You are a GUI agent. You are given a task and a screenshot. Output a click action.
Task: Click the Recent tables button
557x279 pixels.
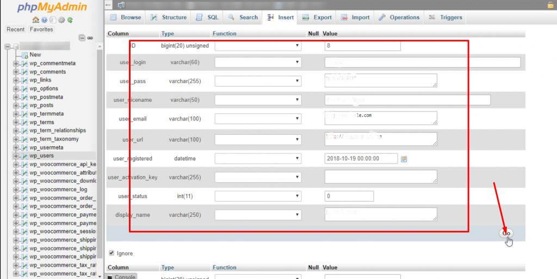(16, 29)
